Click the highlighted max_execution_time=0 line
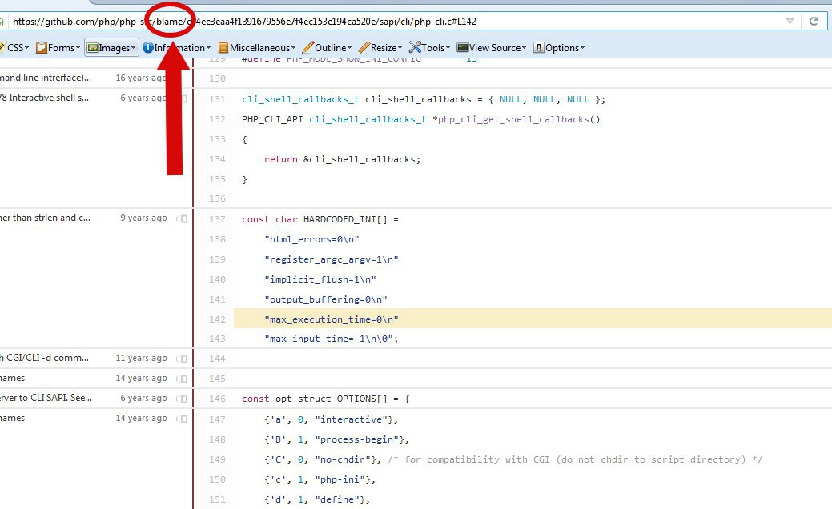The width and height of the screenshot is (832, 509). (533, 319)
